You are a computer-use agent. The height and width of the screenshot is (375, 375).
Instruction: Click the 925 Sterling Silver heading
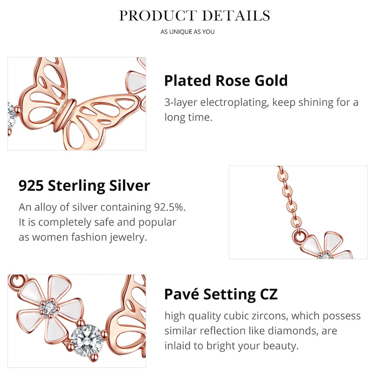pyautogui.click(x=84, y=186)
